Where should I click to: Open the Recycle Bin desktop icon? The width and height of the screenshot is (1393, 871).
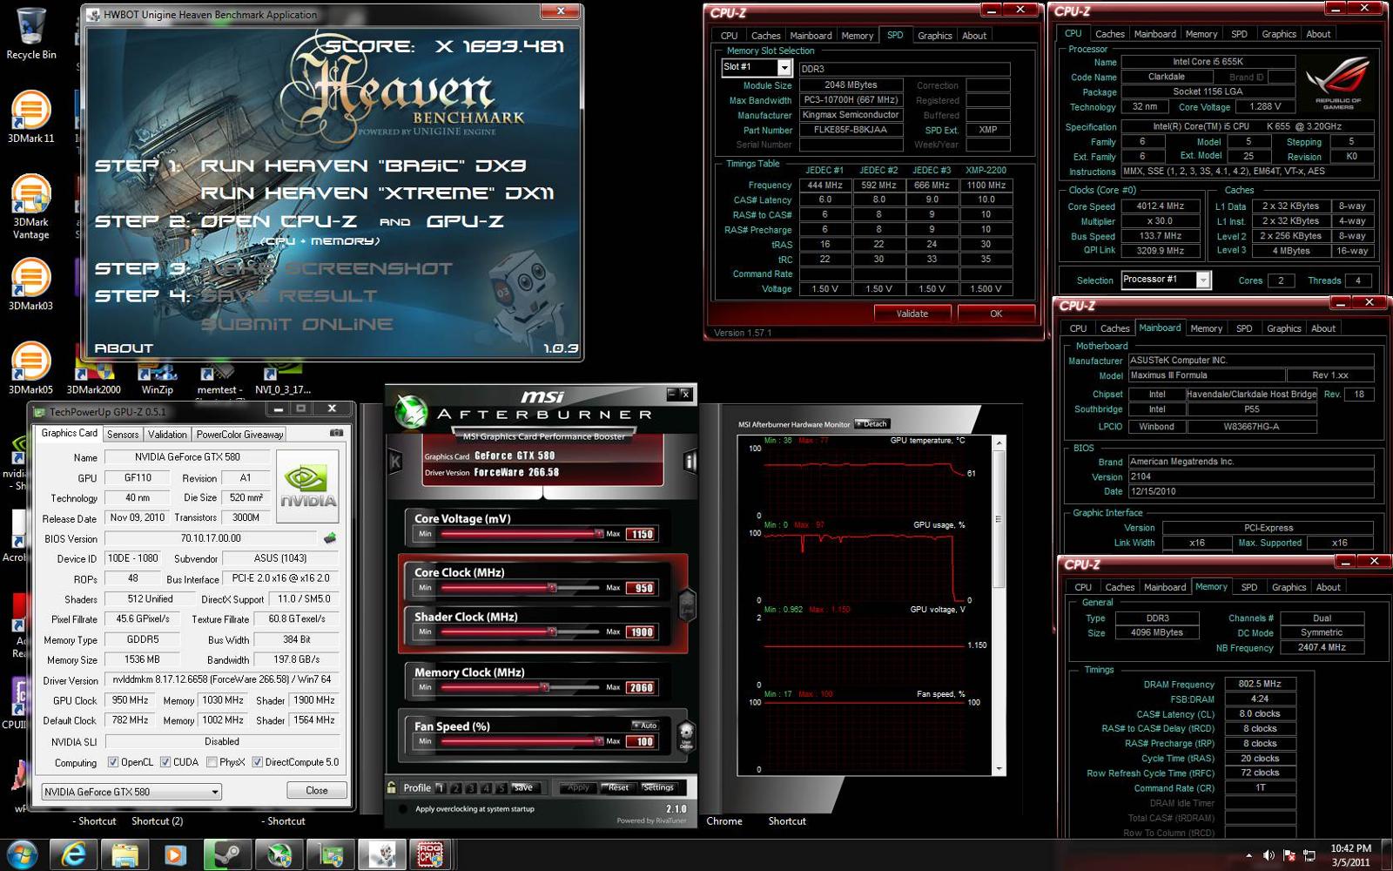[x=31, y=33]
